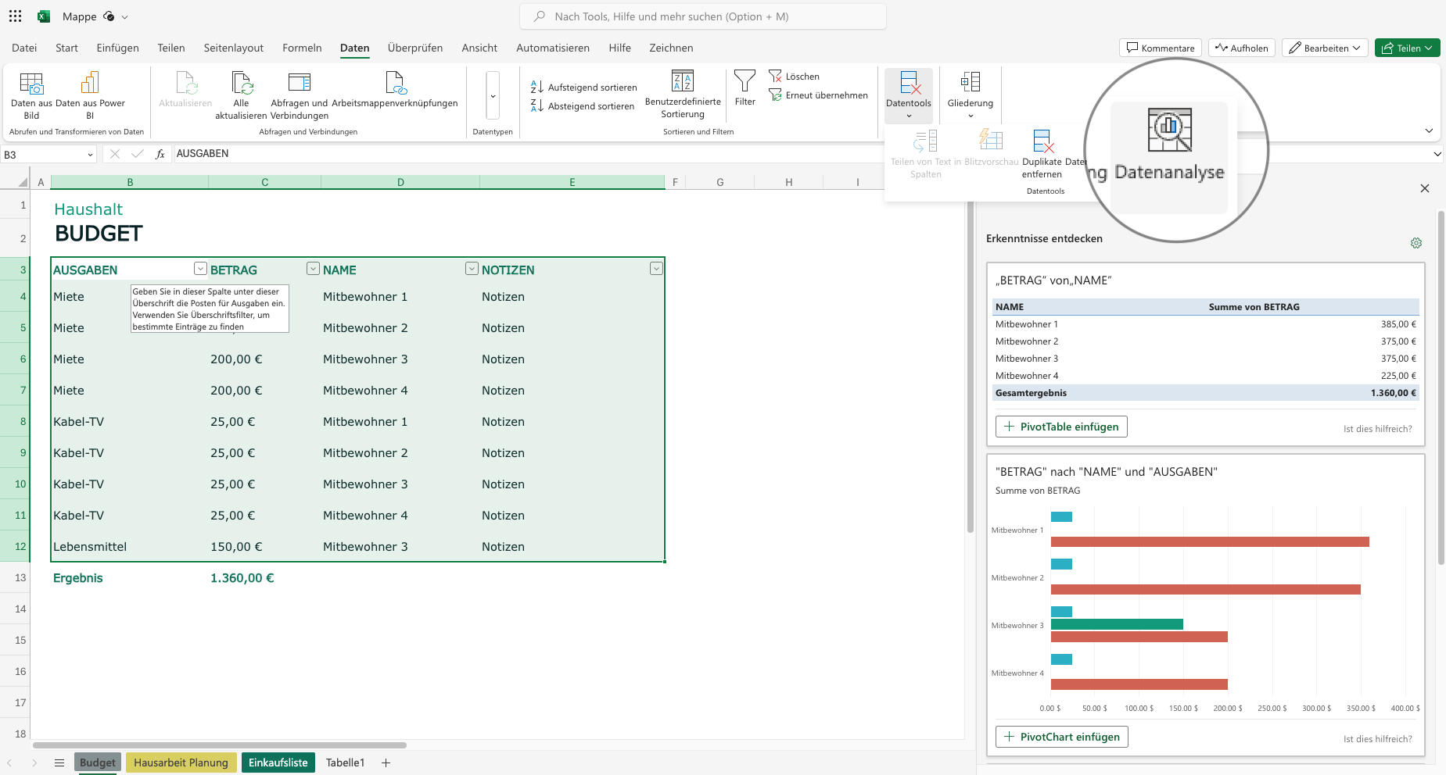Select the Einkaufsliste sheet tab
Screen dimensions: 1446x775
(x=278, y=762)
